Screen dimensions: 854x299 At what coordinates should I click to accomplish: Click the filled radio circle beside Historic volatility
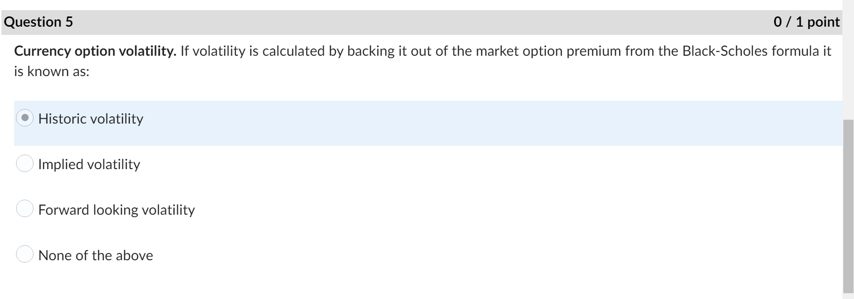point(25,118)
